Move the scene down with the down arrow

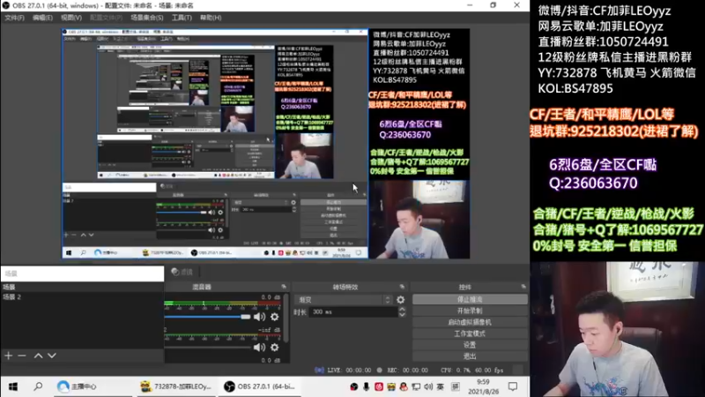(52, 356)
